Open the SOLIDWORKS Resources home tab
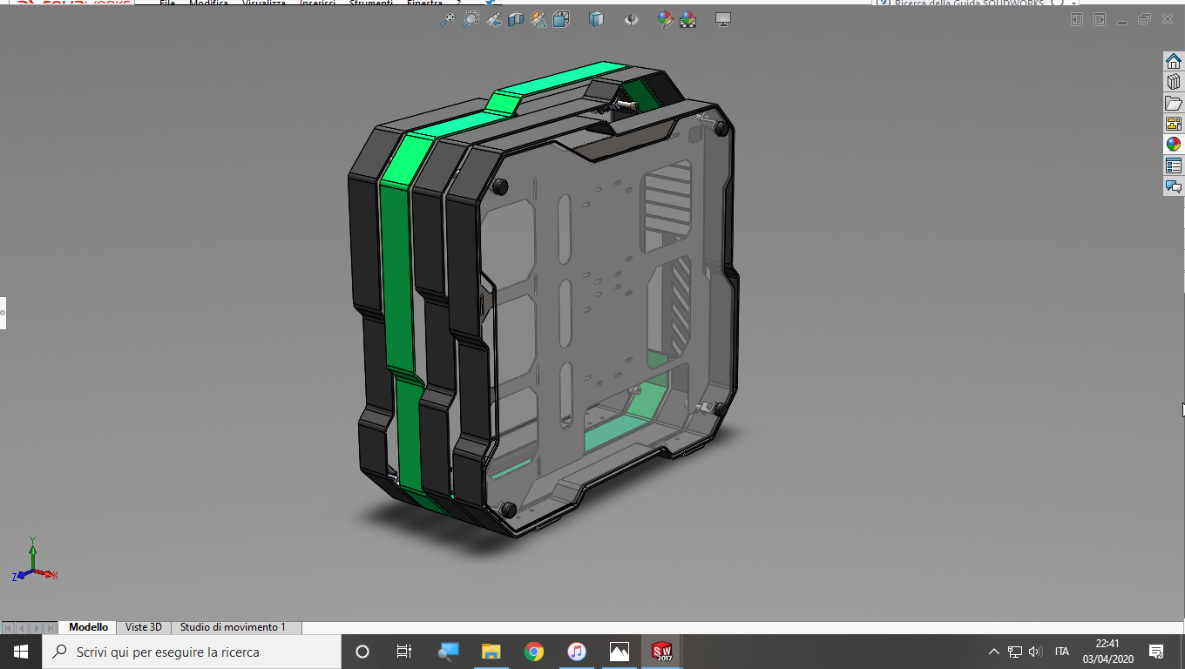Image resolution: width=1185 pixels, height=669 pixels. coord(1174,61)
